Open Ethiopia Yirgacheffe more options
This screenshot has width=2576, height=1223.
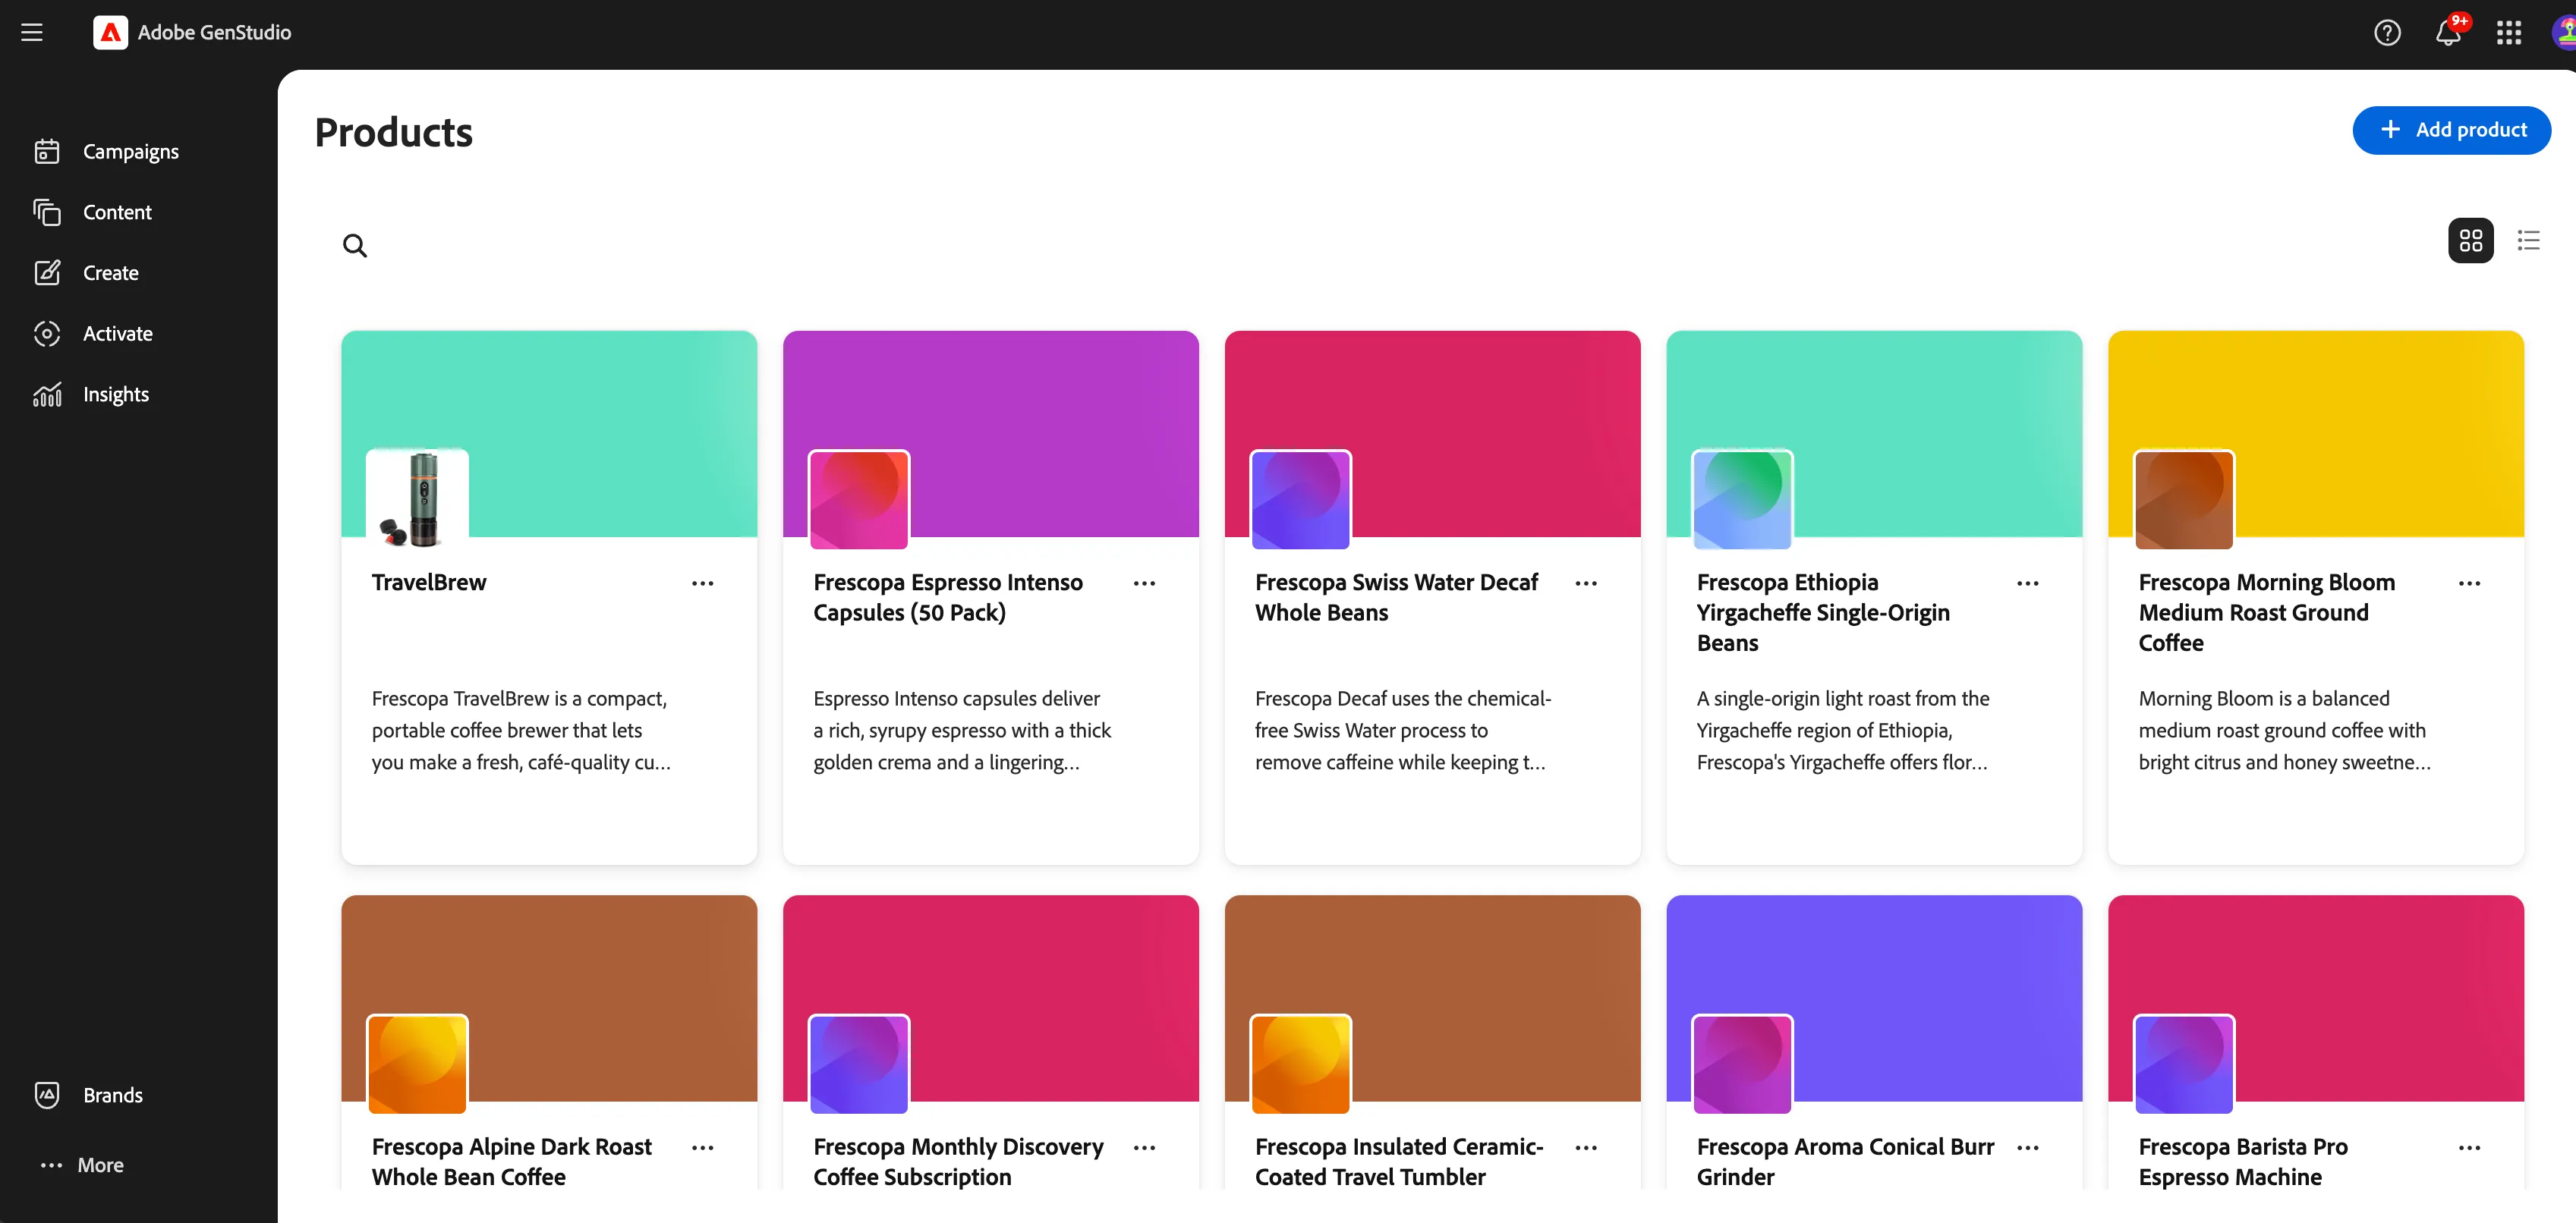click(x=2028, y=583)
